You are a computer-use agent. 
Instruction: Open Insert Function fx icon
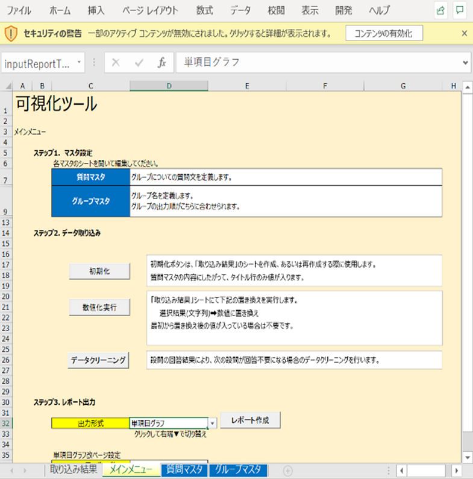tap(161, 63)
